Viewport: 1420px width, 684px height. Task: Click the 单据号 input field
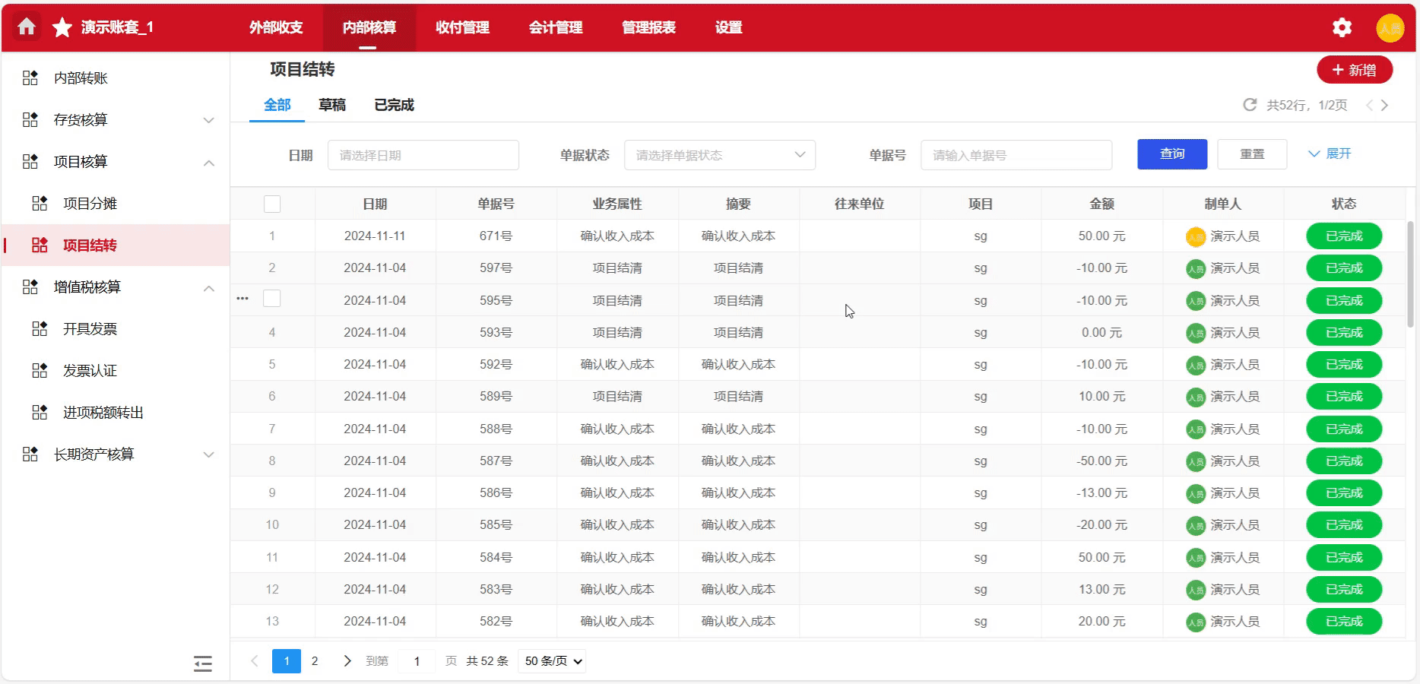[x=1016, y=155]
